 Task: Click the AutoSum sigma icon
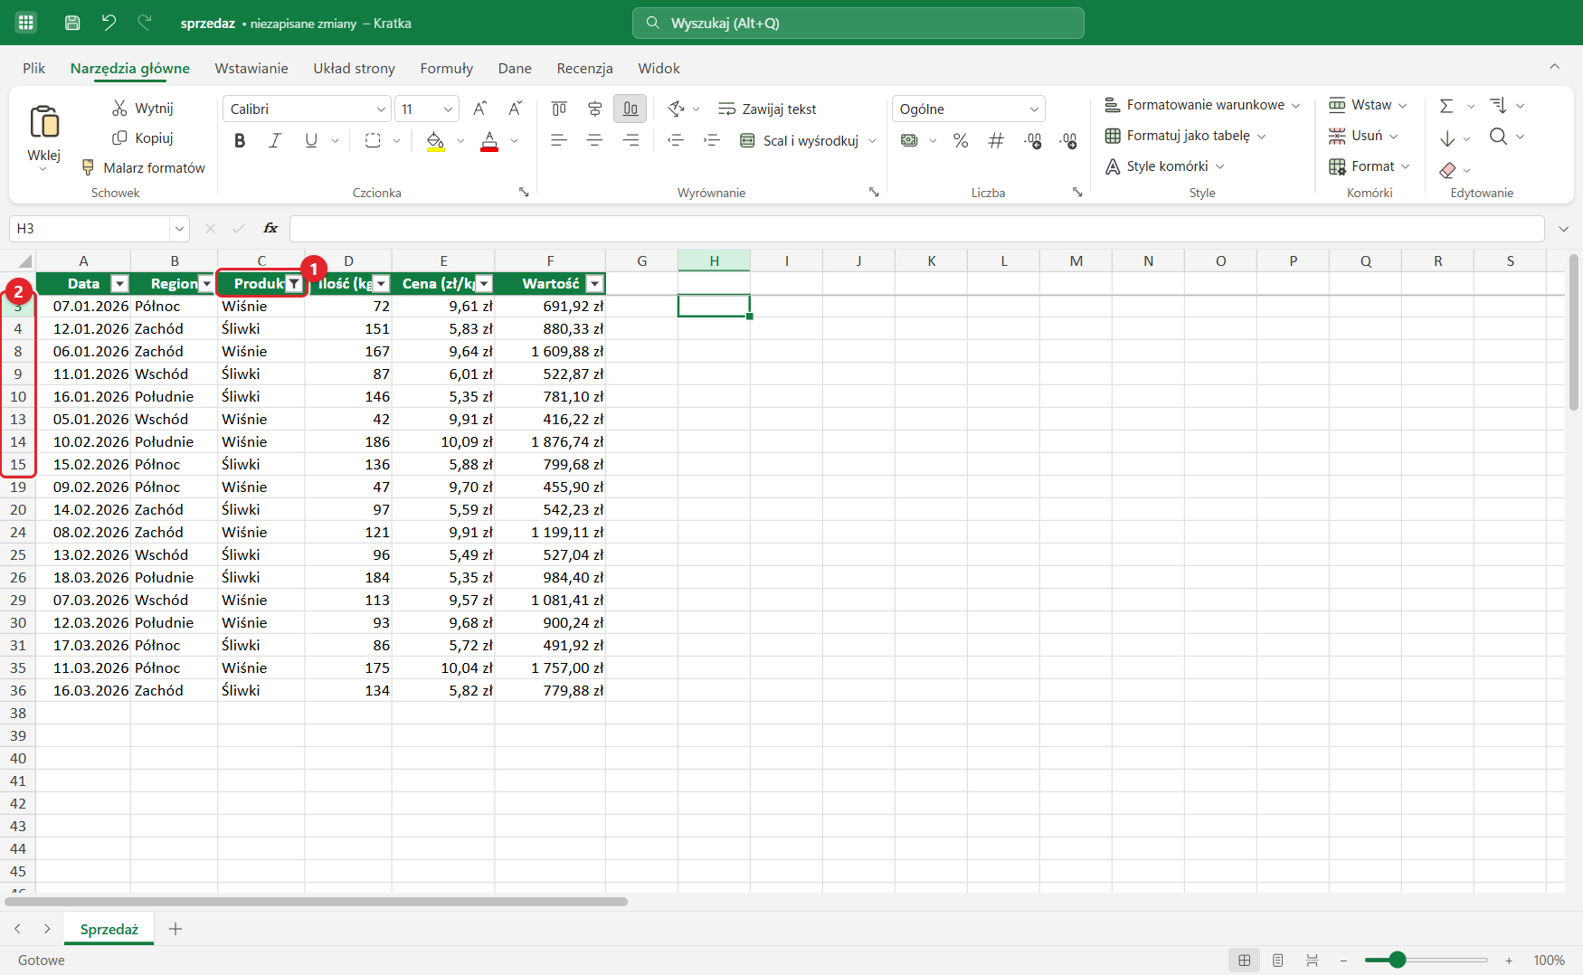pos(1446,106)
